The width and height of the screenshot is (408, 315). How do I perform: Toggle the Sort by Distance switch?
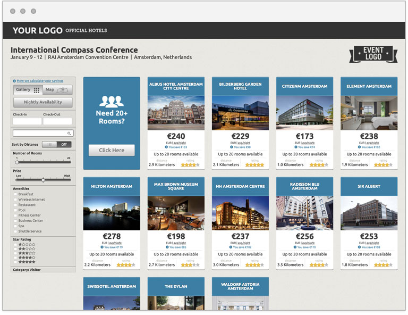pyautogui.click(x=56, y=144)
